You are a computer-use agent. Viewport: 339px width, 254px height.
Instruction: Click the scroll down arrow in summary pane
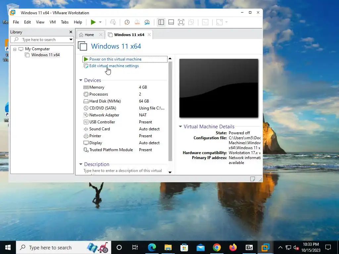[170, 172]
